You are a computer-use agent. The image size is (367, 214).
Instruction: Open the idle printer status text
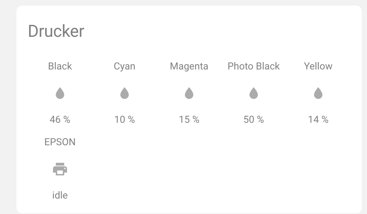point(60,195)
